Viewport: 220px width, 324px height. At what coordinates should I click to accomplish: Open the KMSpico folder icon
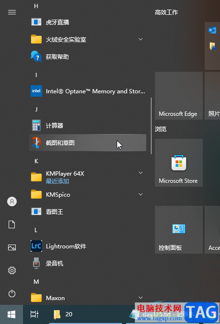(x=36, y=194)
